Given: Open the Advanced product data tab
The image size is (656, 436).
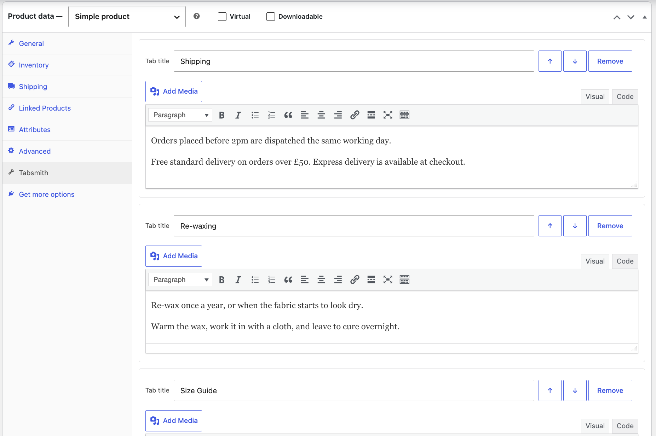Looking at the screenshot, I should click(x=67, y=151).
